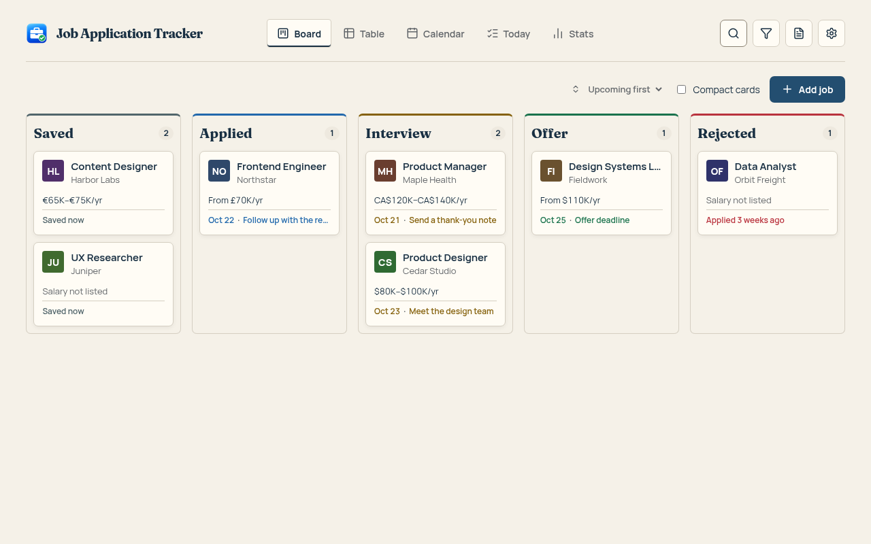Click the Applied 3 weeks ago status
Image resolution: width=871 pixels, height=544 pixels.
point(745,220)
